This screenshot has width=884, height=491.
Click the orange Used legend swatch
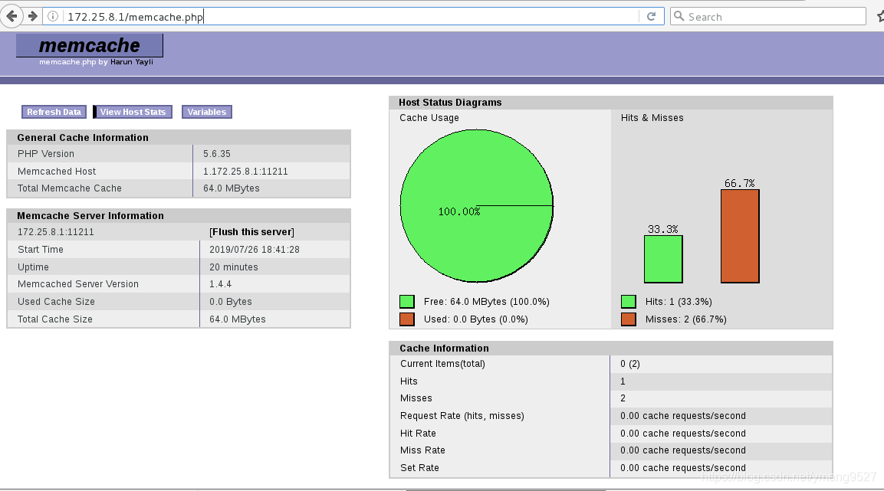tap(406, 319)
